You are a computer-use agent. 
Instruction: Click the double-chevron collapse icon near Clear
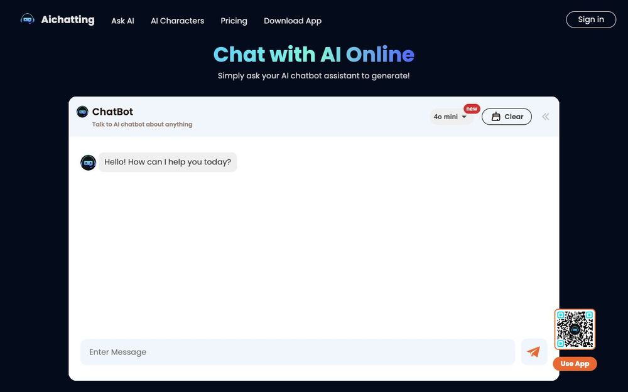pos(543,115)
